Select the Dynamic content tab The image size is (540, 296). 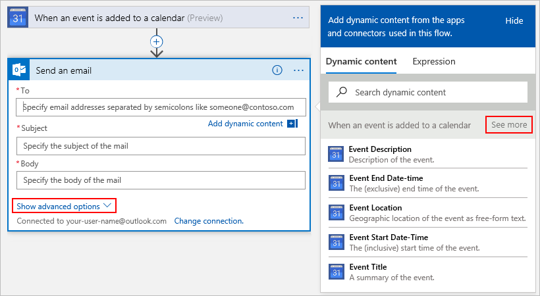(361, 61)
